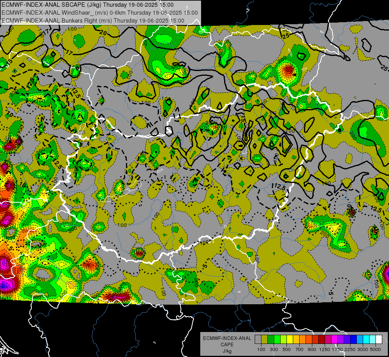Select the dark green legend swatch
The image size is (389, 357).
[271, 340]
